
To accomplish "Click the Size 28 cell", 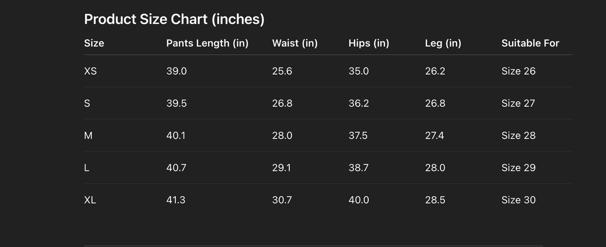I will pyautogui.click(x=518, y=136).
